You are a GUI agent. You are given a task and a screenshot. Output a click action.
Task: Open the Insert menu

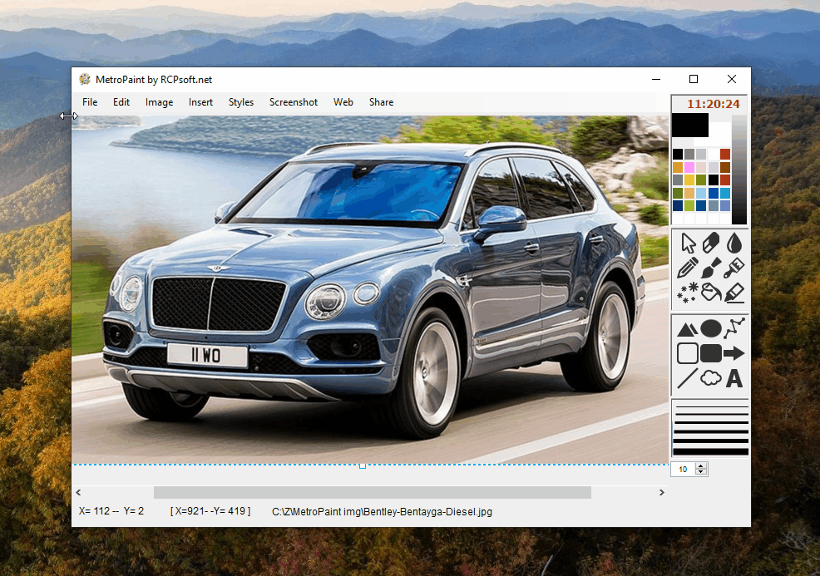click(x=200, y=102)
